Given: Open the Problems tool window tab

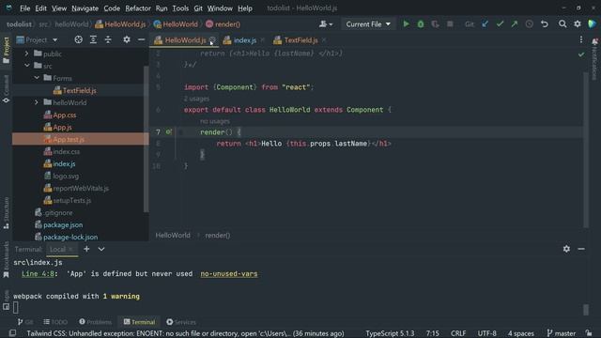Looking at the screenshot, I should tap(96, 322).
